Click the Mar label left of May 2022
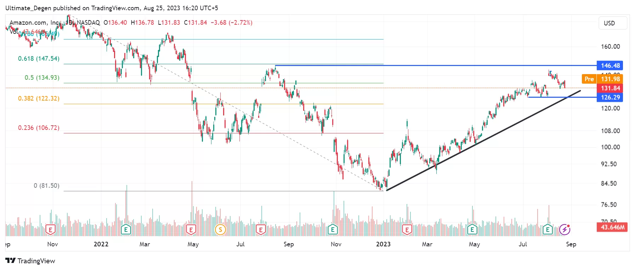The width and height of the screenshot is (635, 270). tap(144, 244)
